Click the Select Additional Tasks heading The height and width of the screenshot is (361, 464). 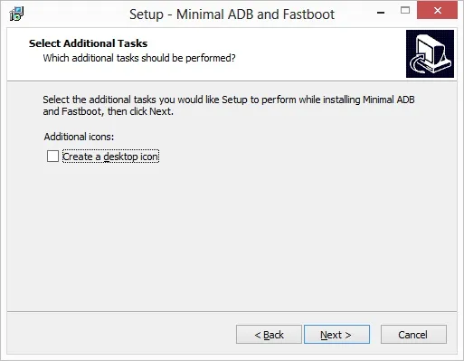coord(88,43)
